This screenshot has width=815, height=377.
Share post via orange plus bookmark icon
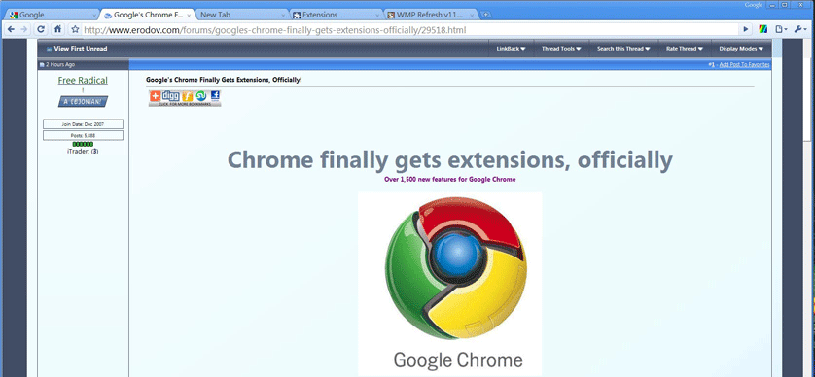coord(155,95)
